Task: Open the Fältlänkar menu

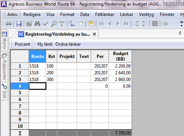Action: click(104, 14)
